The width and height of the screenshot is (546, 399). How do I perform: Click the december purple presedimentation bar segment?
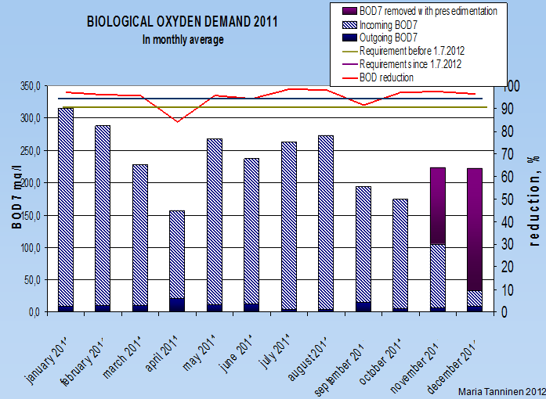click(x=475, y=229)
